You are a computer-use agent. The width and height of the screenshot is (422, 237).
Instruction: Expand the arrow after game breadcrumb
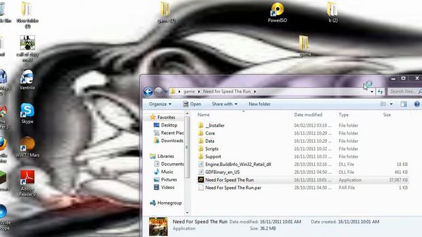(x=199, y=92)
